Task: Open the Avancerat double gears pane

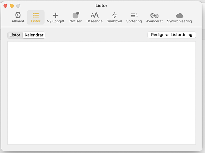Action: click(x=154, y=15)
